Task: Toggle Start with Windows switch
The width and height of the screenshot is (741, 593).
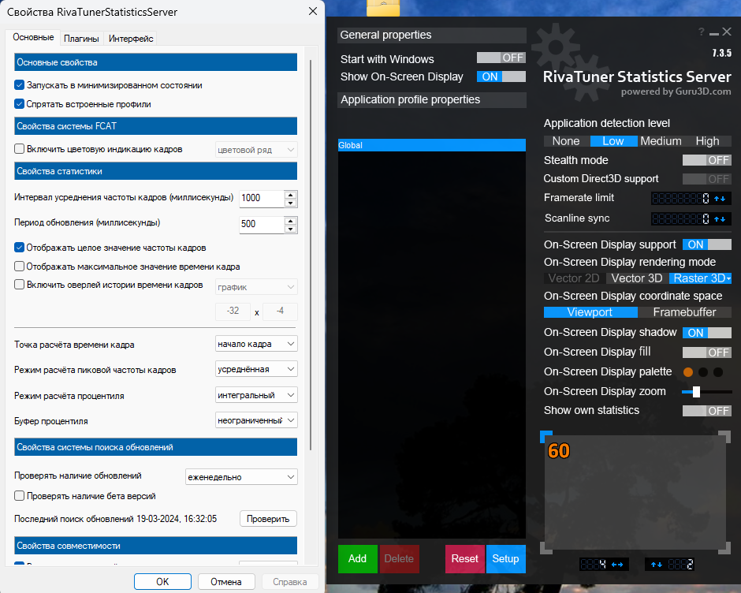Action: click(501, 58)
